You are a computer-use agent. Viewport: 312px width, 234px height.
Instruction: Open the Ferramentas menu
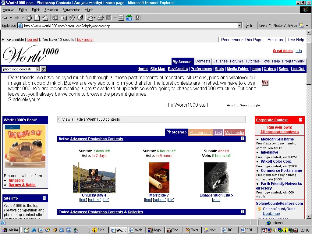[71, 10]
